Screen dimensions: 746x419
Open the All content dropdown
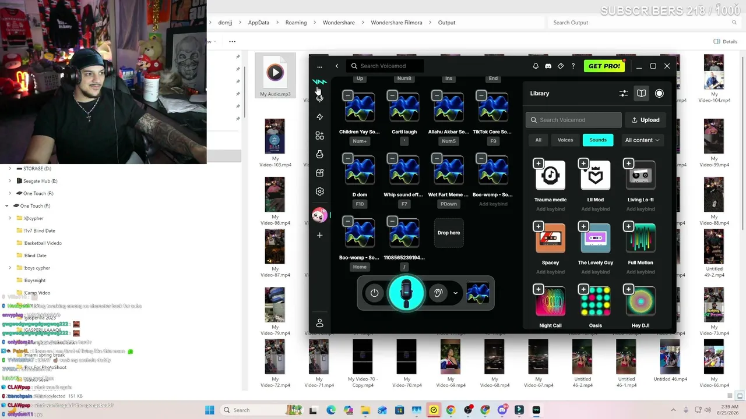[x=642, y=140]
